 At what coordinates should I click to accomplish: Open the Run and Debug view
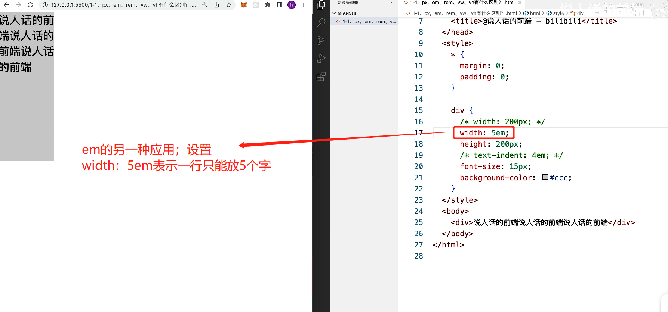click(321, 59)
